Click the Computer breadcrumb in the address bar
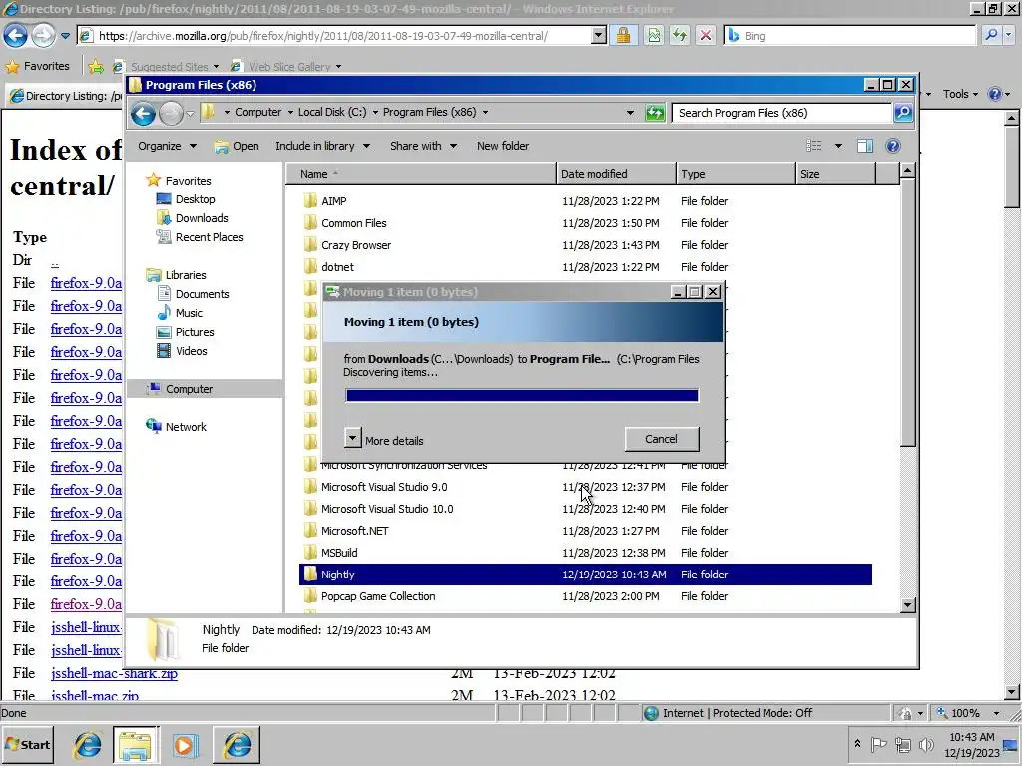This screenshot has width=1022, height=766. [258, 112]
